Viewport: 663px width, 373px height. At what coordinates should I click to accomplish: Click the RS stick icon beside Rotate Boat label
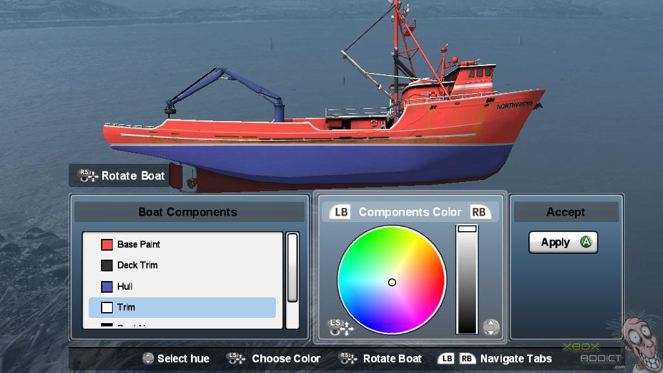[87, 175]
